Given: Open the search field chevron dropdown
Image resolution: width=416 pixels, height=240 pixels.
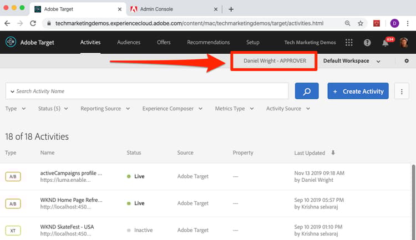Looking at the screenshot, I should click(12, 91).
